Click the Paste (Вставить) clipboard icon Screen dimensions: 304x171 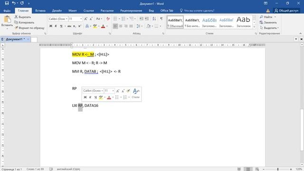coord(7,19)
